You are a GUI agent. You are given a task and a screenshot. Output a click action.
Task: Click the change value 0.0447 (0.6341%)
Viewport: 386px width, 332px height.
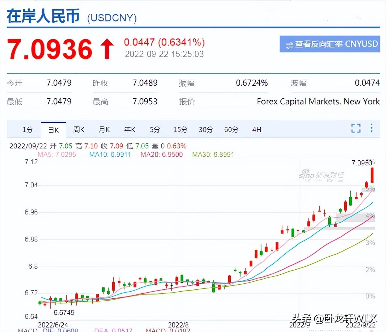pyautogui.click(x=164, y=42)
